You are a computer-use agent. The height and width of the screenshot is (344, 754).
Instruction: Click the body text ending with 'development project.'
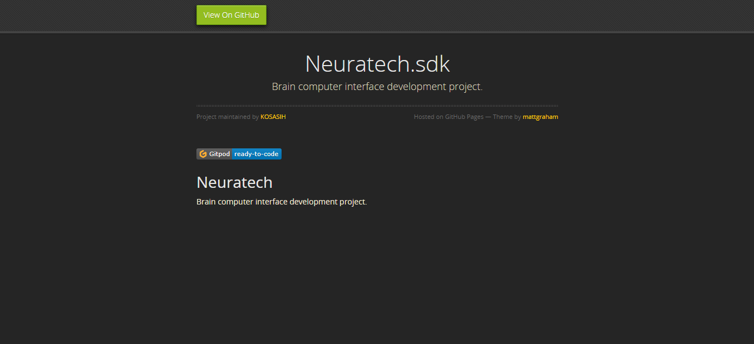282,202
